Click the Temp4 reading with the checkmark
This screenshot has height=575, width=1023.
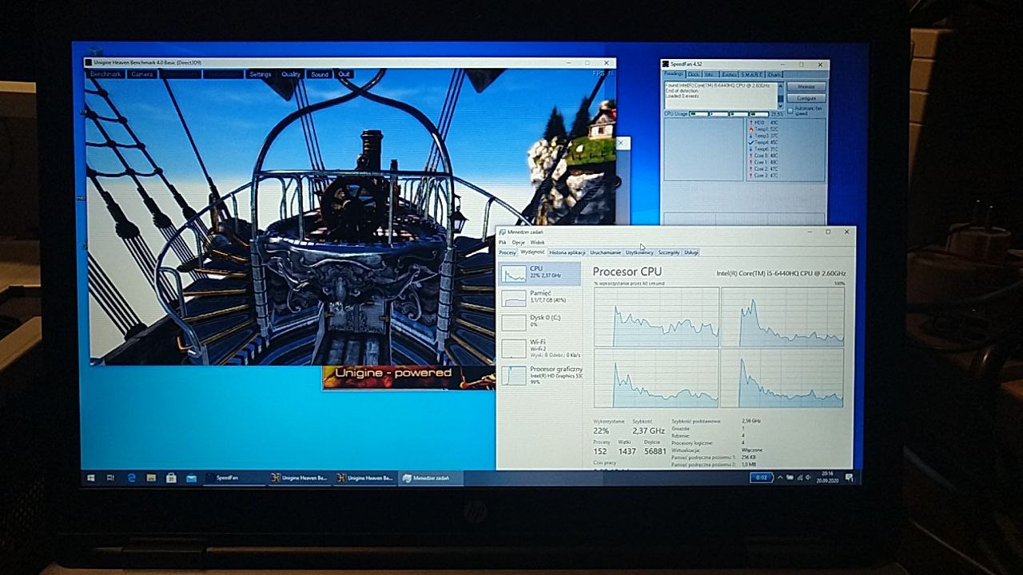coord(765,142)
